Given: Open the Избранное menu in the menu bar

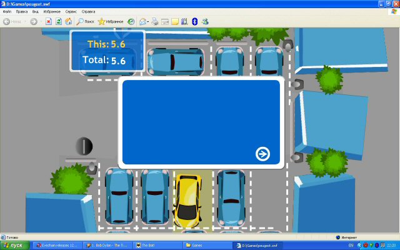Looking at the screenshot, I should [52, 11].
